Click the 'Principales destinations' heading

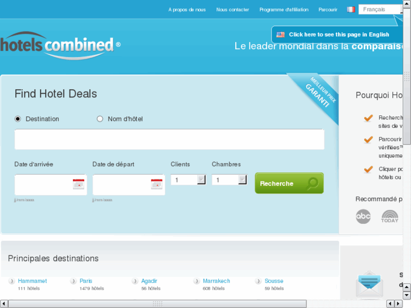pos(53,258)
